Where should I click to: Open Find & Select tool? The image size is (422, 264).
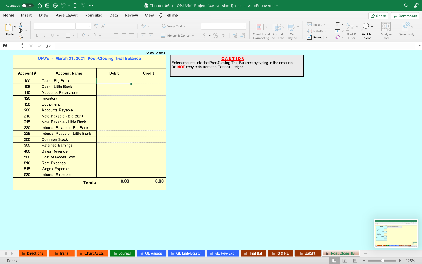tap(366, 30)
